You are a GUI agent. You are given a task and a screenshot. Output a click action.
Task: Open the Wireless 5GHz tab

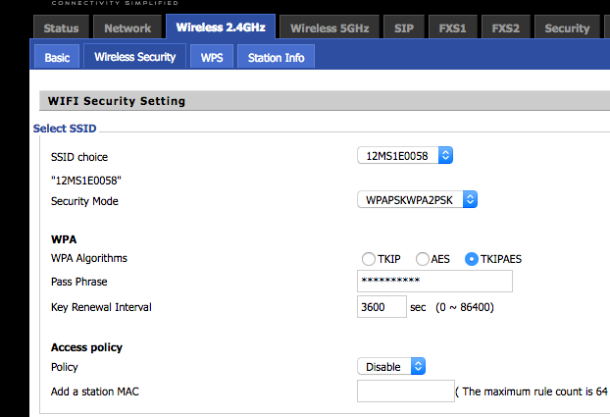330,28
